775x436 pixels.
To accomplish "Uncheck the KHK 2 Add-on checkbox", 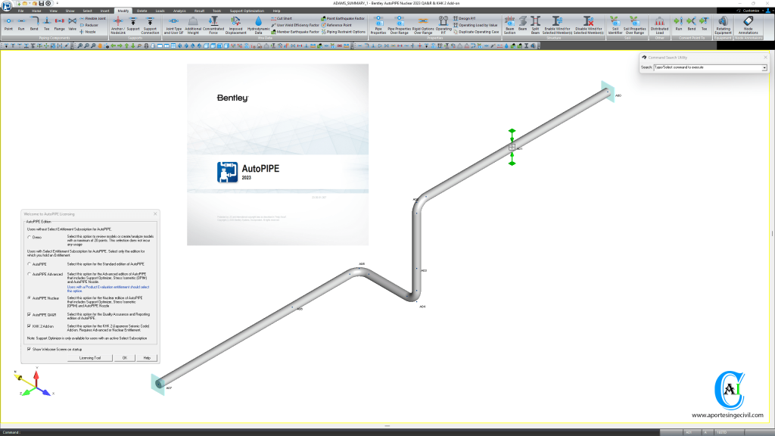I will point(30,326).
